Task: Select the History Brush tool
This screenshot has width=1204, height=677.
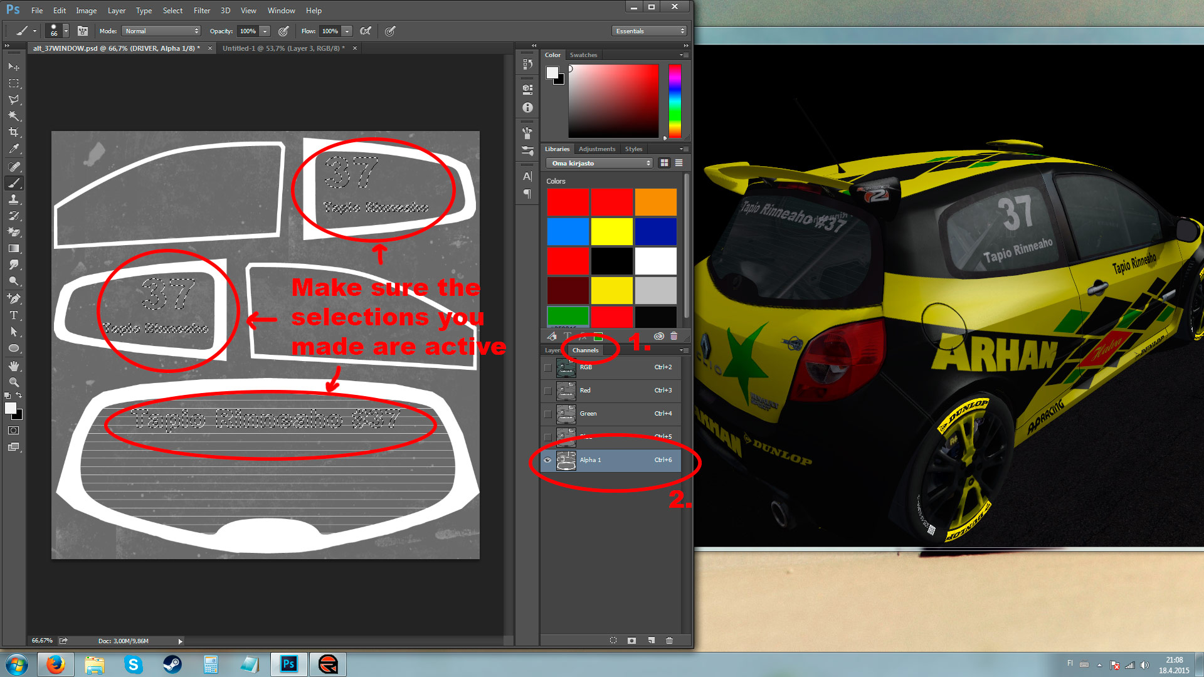Action: pos(13,216)
